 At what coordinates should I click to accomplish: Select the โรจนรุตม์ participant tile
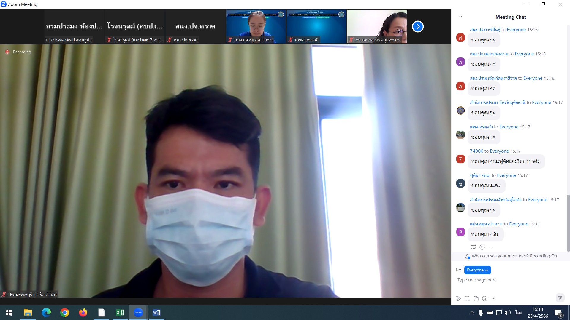click(135, 26)
